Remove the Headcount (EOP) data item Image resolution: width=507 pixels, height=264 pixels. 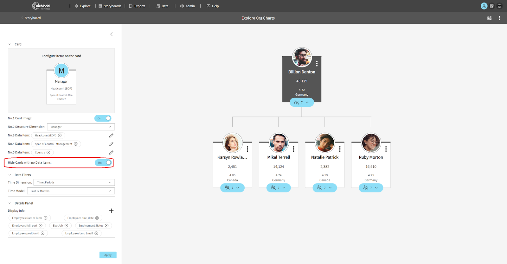point(60,135)
